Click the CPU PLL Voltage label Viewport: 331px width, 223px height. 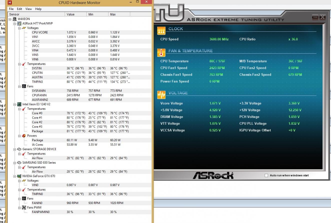tap(253, 124)
